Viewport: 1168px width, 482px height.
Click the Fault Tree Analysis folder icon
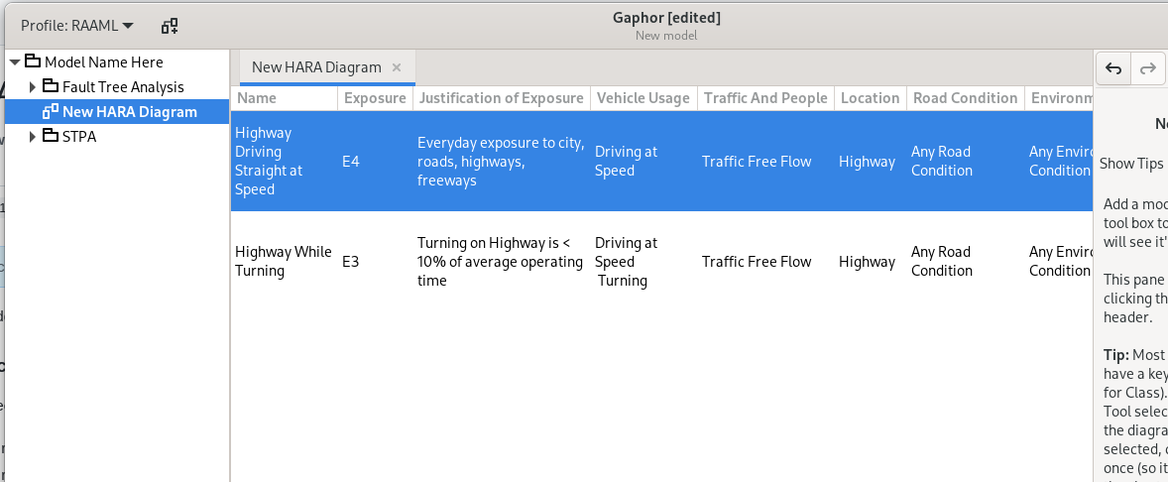point(51,86)
